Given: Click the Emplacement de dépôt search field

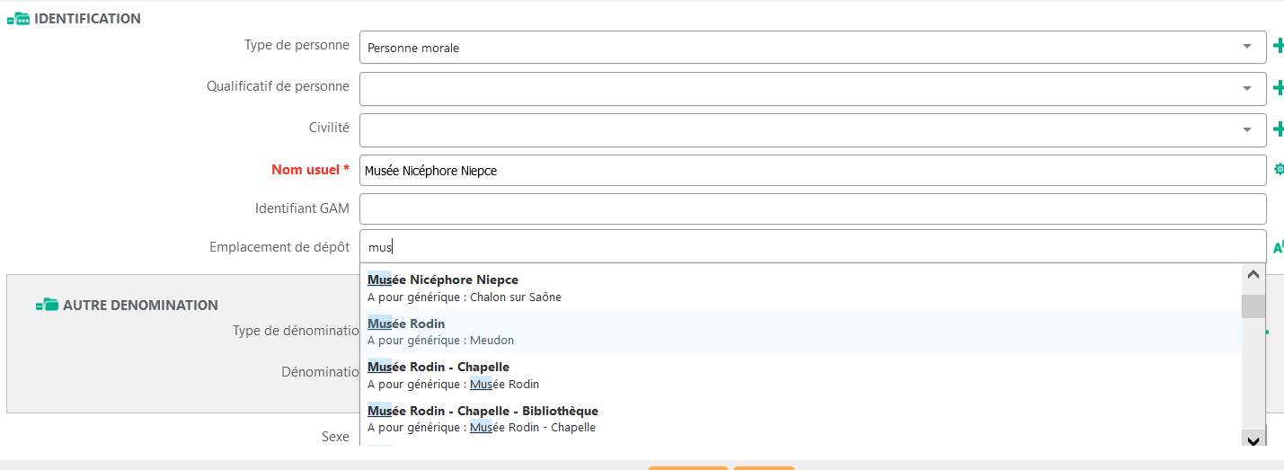Looking at the screenshot, I should (812, 246).
